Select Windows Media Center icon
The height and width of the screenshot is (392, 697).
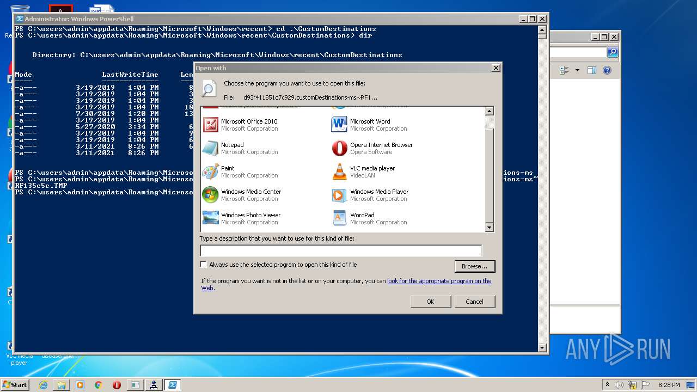[210, 195]
